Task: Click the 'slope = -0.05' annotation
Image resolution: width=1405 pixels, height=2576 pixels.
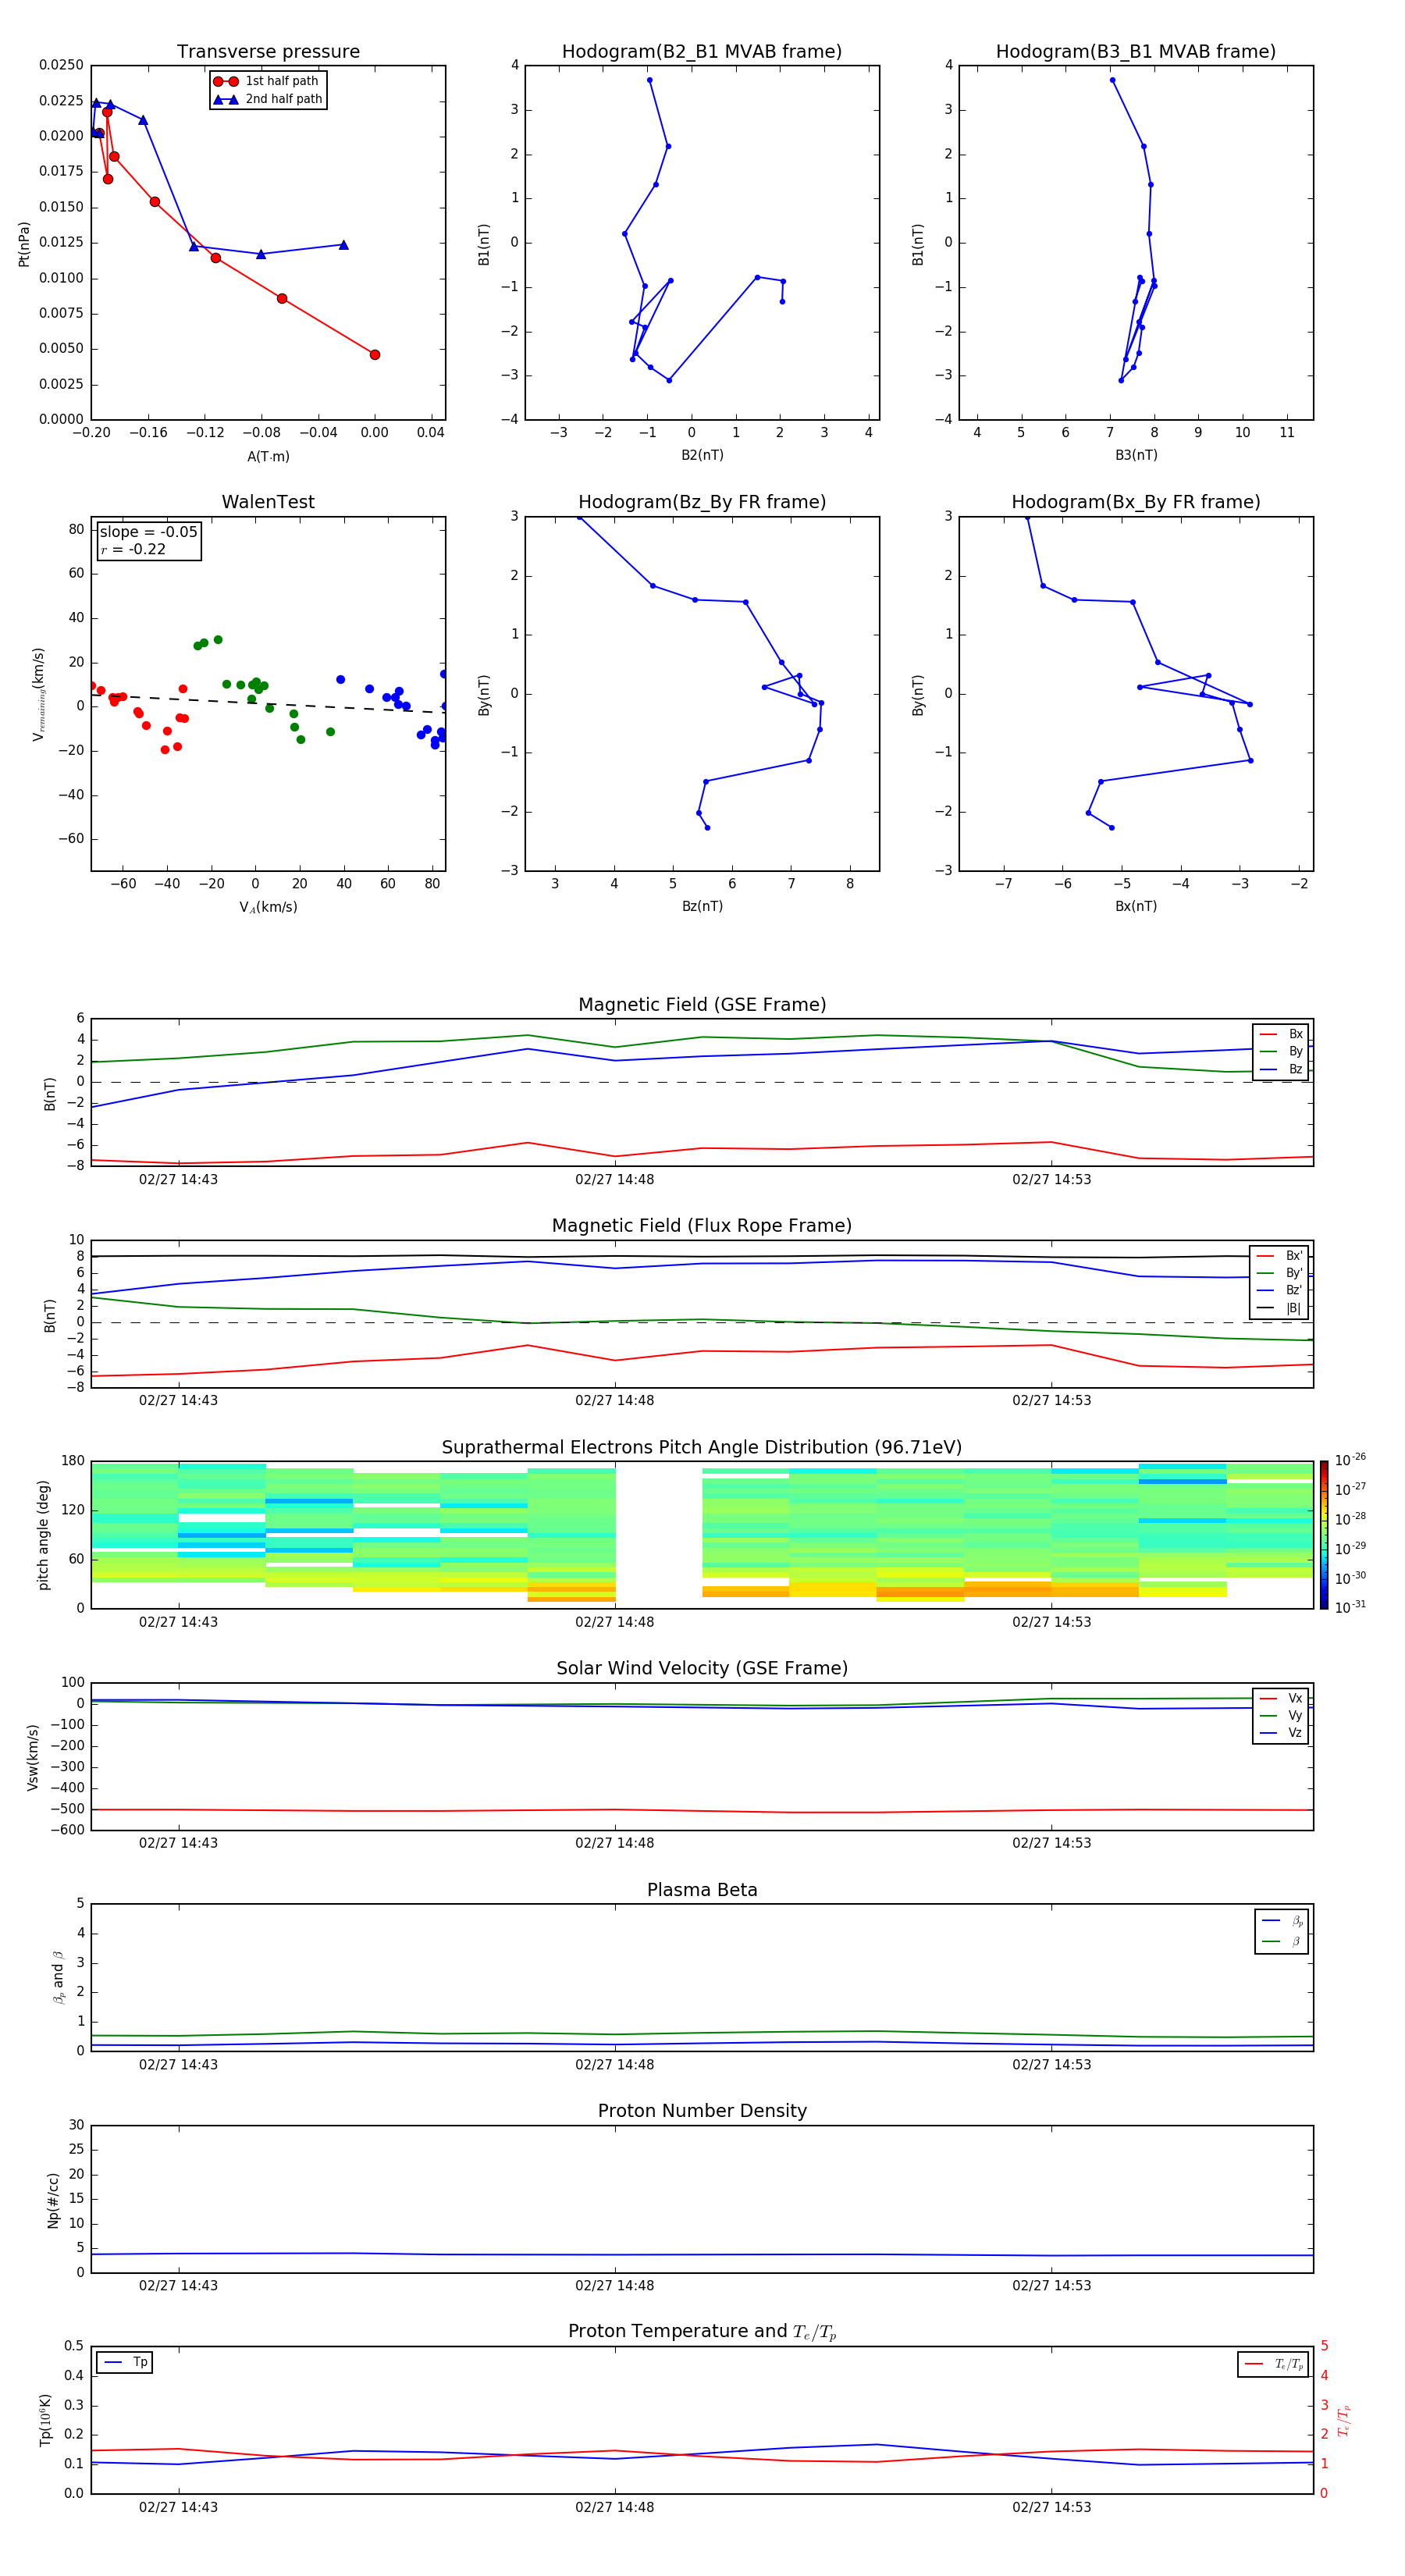Action: 149,532
